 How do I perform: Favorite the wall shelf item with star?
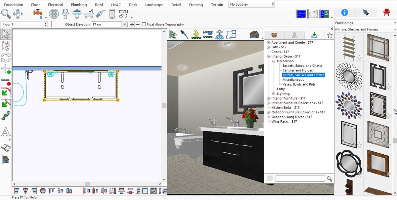click(x=359, y=58)
